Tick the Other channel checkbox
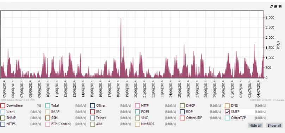This screenshot has width=285, height=133. [93, 106]
